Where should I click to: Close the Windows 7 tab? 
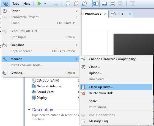tap(105, 14)
